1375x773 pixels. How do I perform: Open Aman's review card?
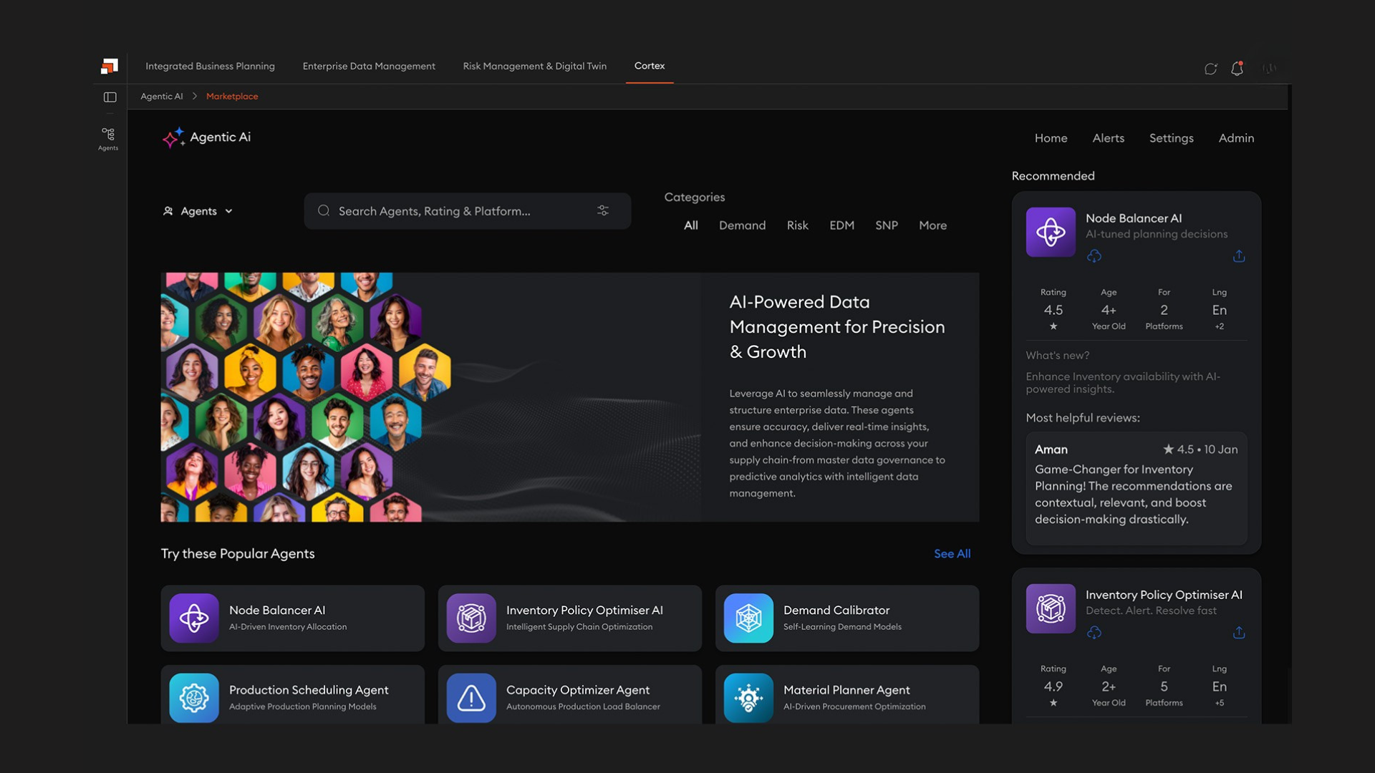1136,488
